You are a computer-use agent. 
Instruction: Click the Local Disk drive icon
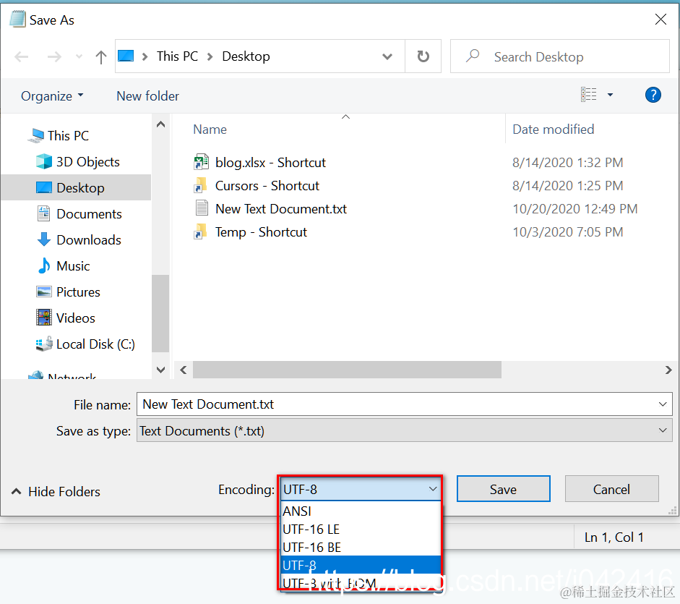pos(44,344)
